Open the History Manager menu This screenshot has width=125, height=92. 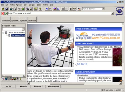click(x=16, y=5)
